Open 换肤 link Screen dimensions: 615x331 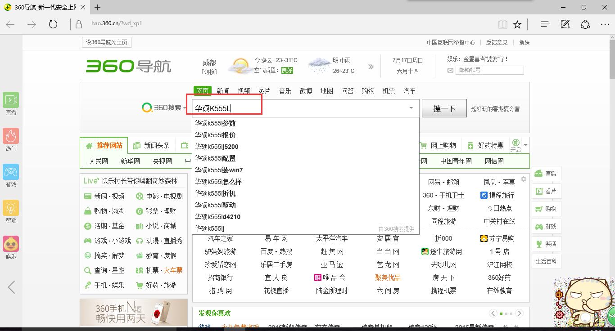click(524, 42)
